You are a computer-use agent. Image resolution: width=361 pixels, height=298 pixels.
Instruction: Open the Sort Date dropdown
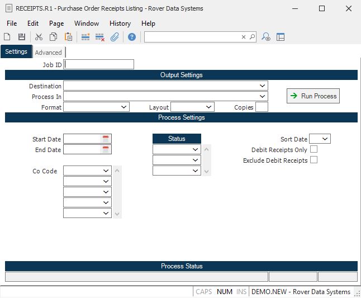(326, 139)
